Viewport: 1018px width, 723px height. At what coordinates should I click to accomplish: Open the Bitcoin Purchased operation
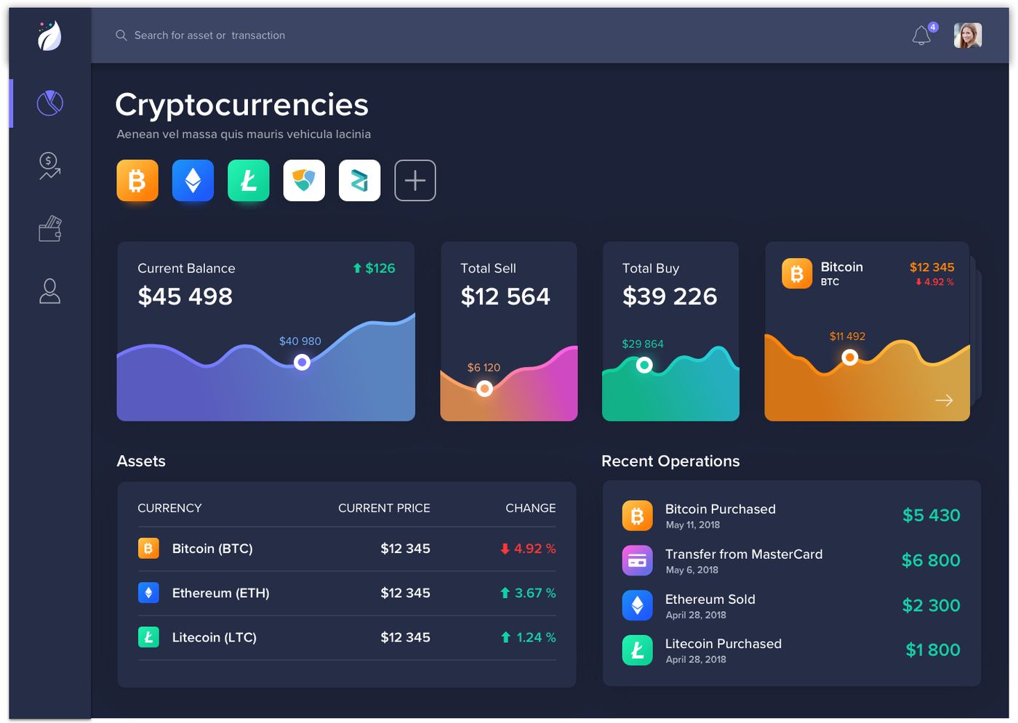791,516
